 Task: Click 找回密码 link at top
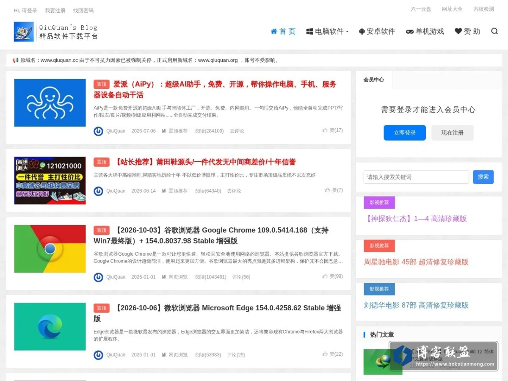tap(83, 11)
